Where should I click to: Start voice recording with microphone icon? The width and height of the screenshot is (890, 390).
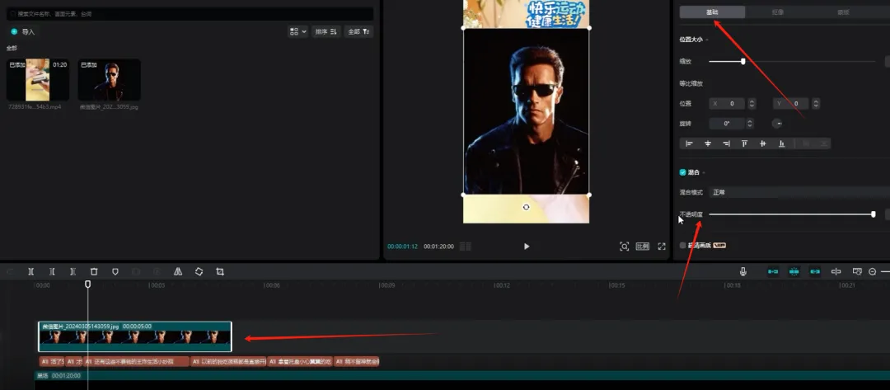point(743,272)
